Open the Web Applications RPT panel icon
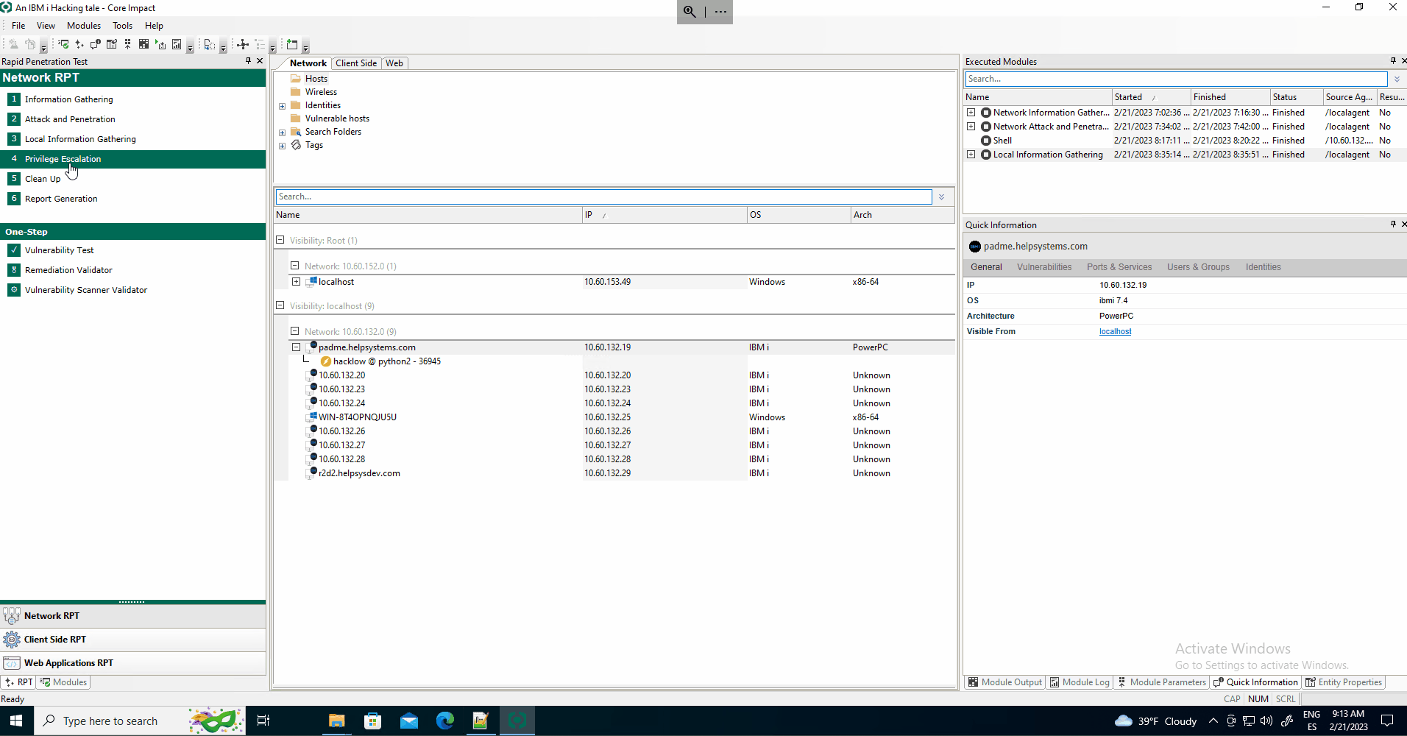The height and width of the screenshot is (736, 1407). (x=12, y=663)
